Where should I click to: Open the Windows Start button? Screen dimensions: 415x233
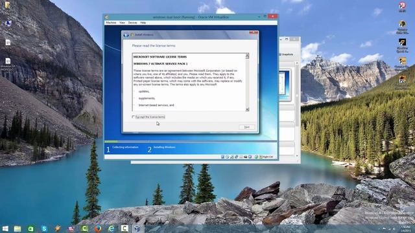[5, 228]
